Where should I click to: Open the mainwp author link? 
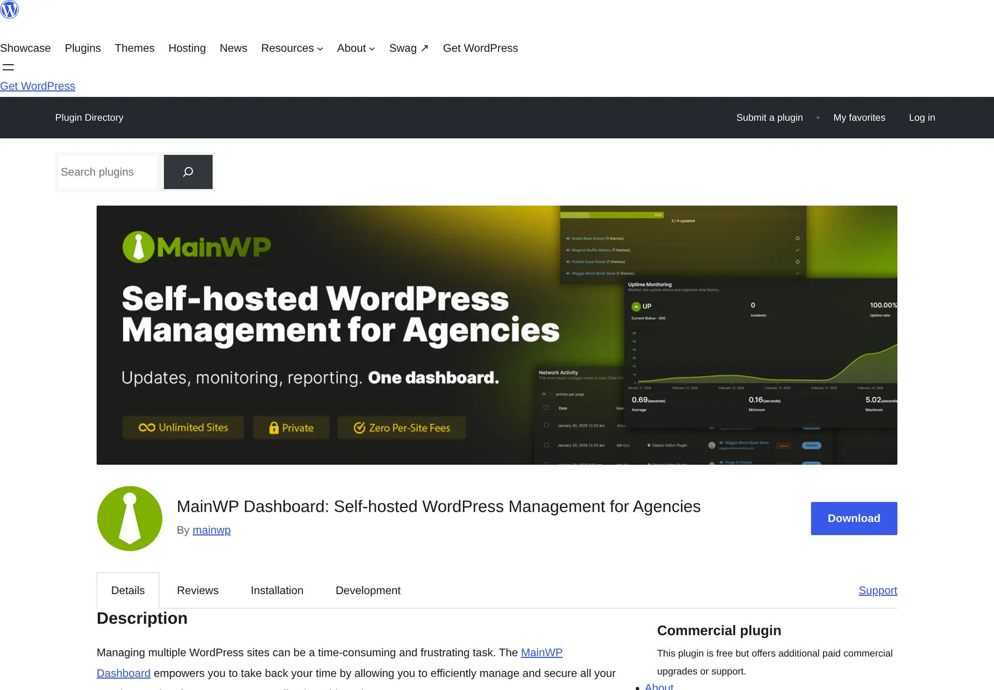pos(212,530)
